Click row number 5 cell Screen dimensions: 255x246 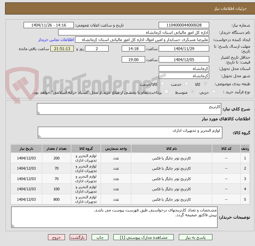245,199
